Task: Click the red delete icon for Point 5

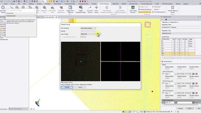Action: (197, 74)
